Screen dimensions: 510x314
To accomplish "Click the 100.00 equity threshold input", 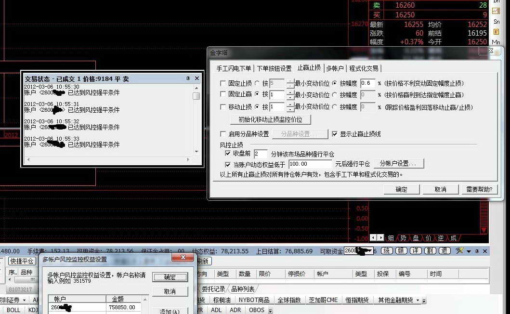I will click(x=310, y=164).
